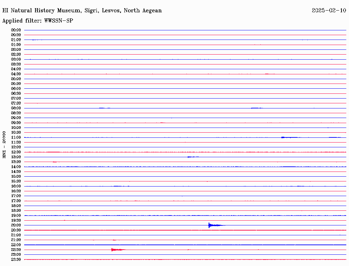The width and height of the screenshot is (349, 266).
Task: Click the '20:30' time label
Action: [x=16, y=230]
